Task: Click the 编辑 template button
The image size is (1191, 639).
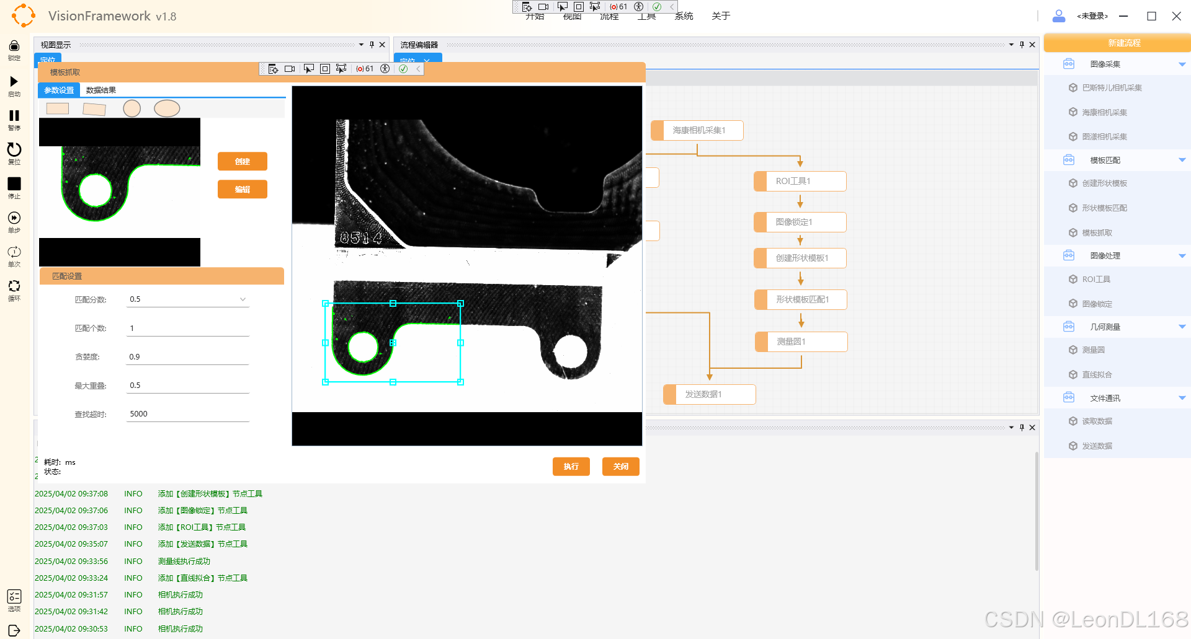Action: pos(243,189)
